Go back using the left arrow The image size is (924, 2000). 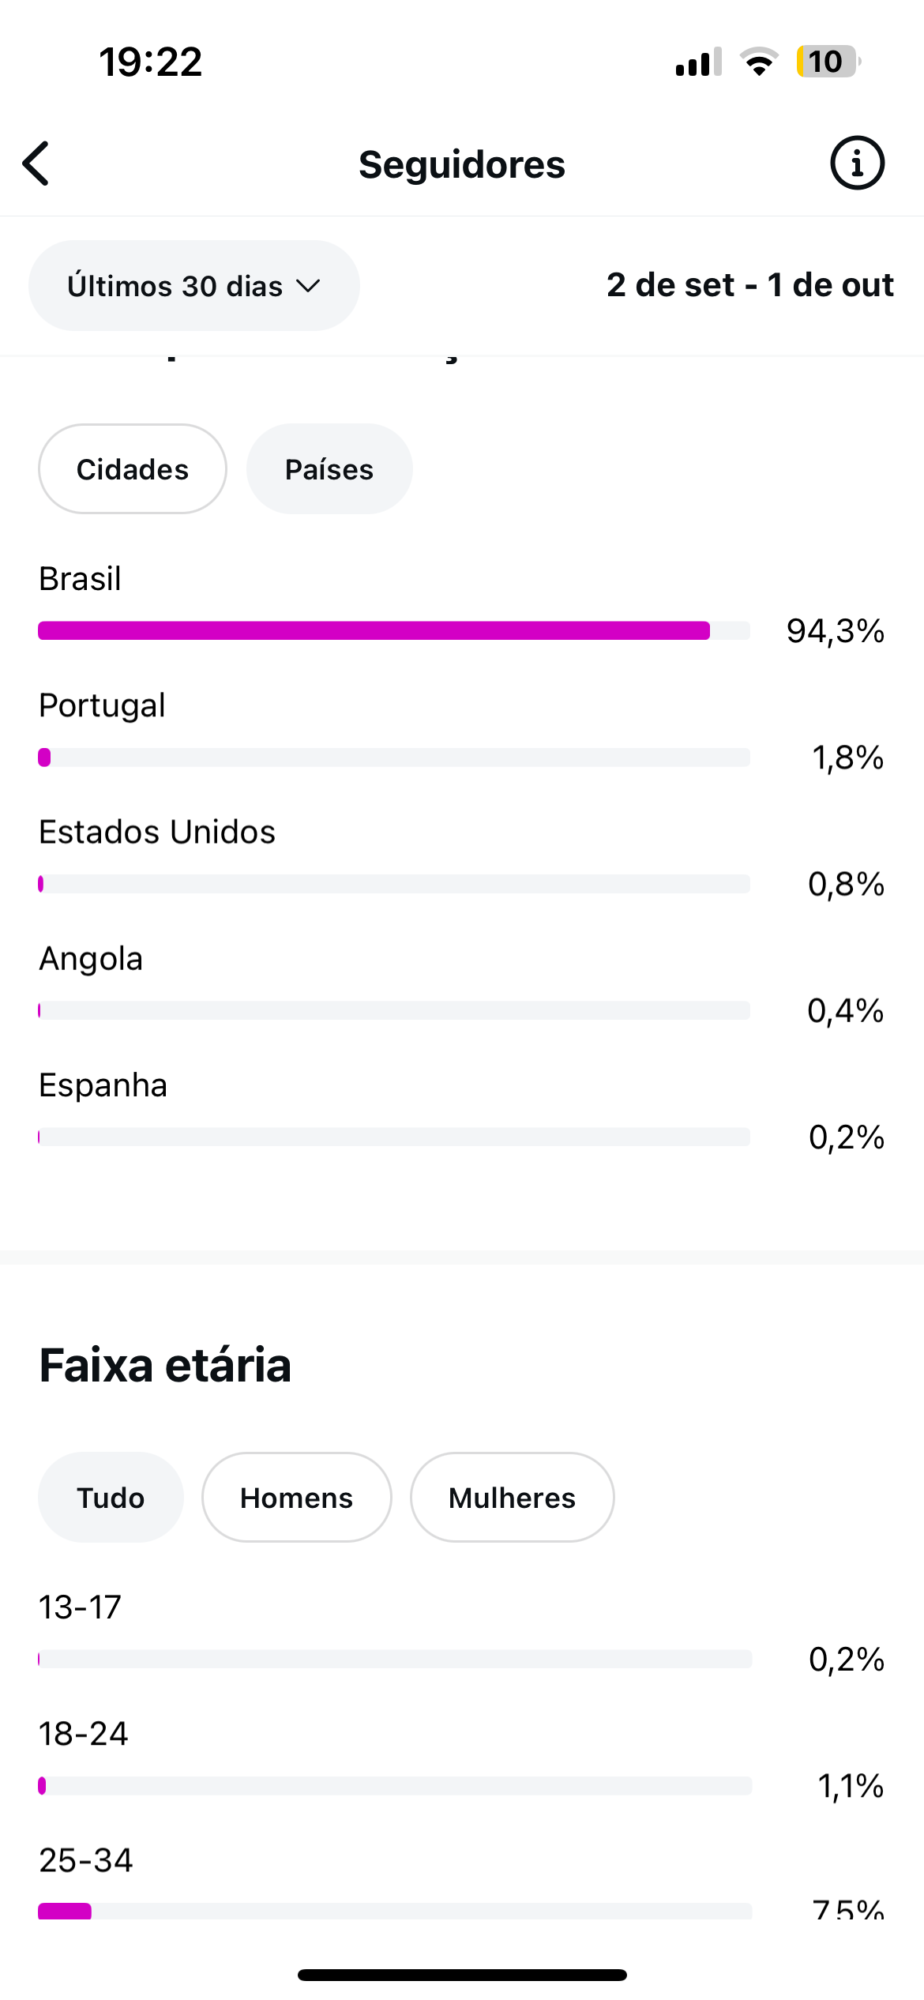[36, 164]
